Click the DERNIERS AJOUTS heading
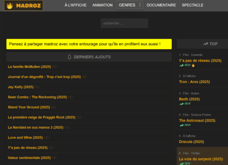Screen dimensions: 228x165 pyautogui.click(x=92, y=57)
